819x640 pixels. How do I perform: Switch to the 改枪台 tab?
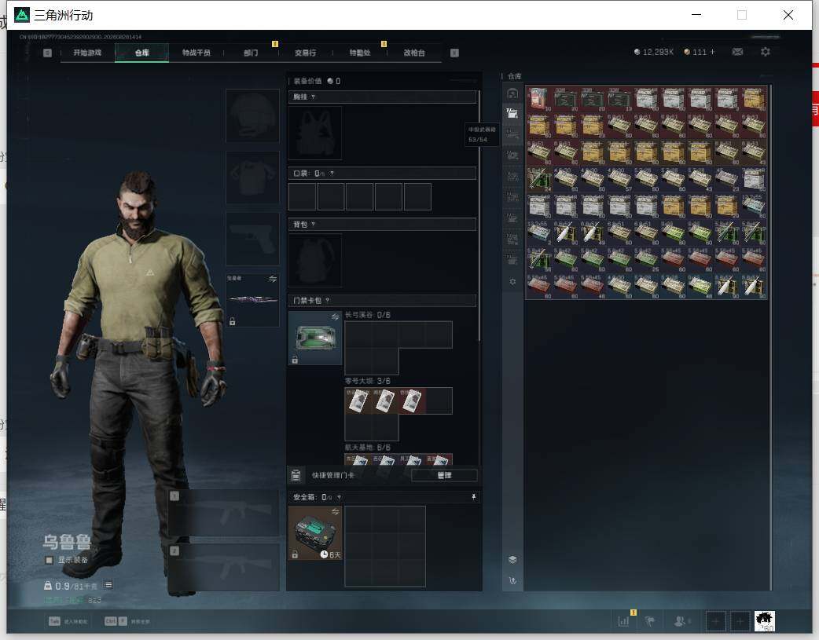414,53
